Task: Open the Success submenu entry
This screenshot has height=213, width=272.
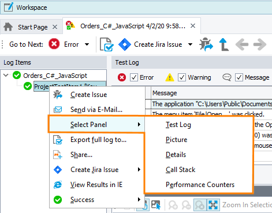Action: (97, 200)
